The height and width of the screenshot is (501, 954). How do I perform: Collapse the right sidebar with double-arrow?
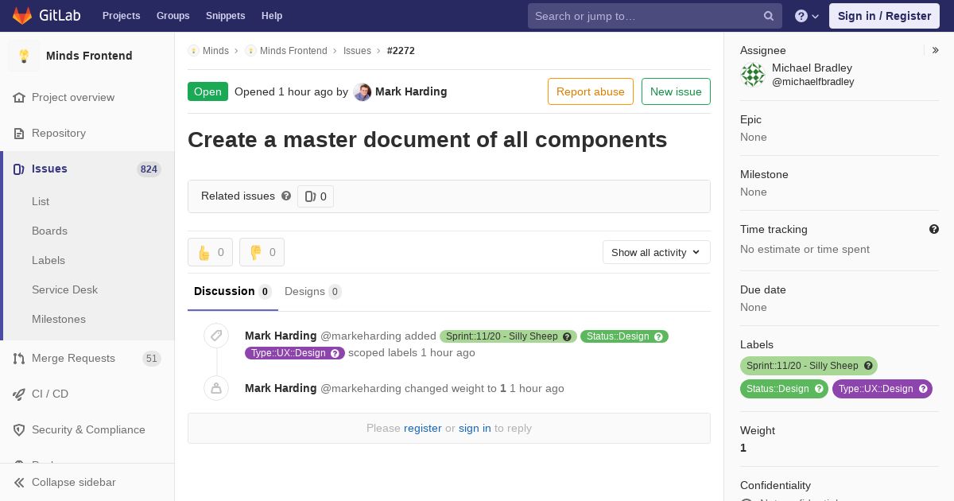(x=936, y=50)
